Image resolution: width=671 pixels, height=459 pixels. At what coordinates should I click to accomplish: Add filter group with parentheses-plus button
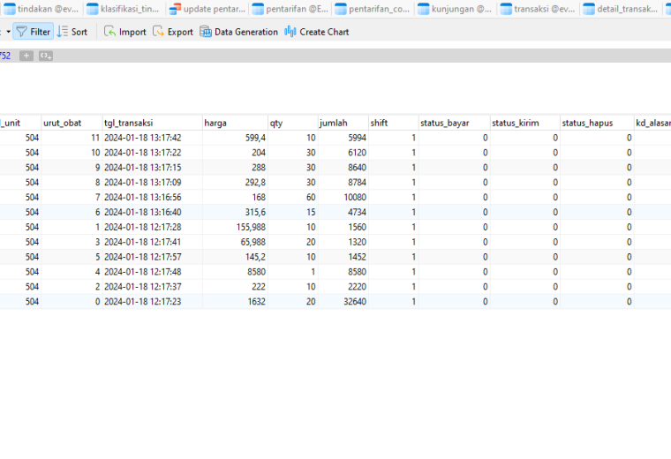point(46,56)
